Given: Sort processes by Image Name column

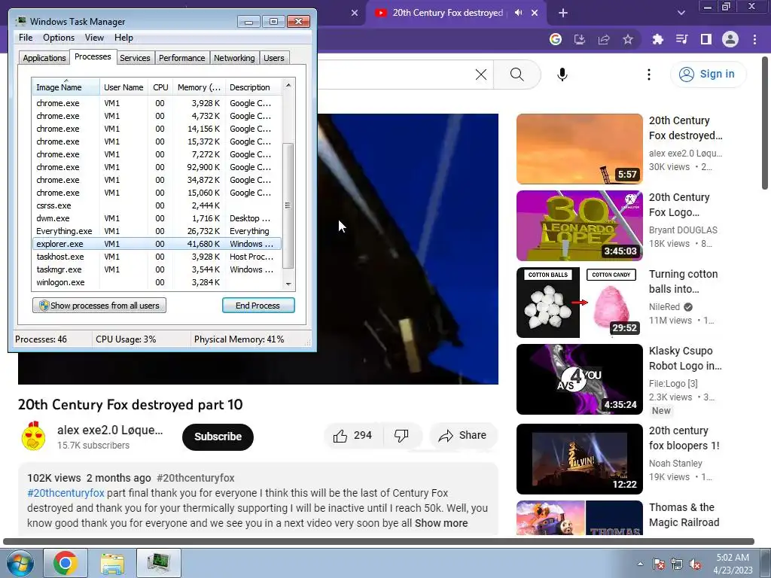Looking at the screenshot, I should click(66, 87).
